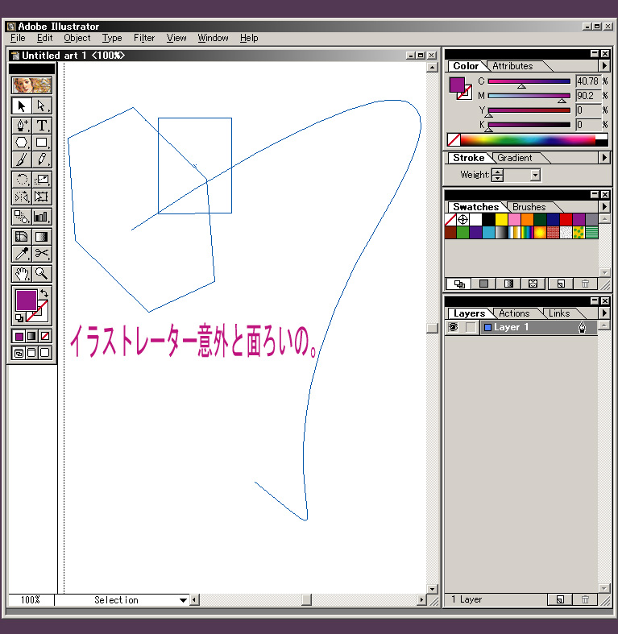The width and height of the screenshot is (618, 634).
Task: Open the stroke Weight dropdown
Action: click(534, 175)
